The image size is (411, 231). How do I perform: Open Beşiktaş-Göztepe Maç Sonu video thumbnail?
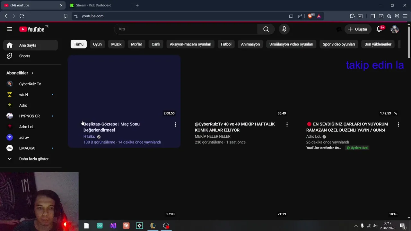click(x=124, y=86)
